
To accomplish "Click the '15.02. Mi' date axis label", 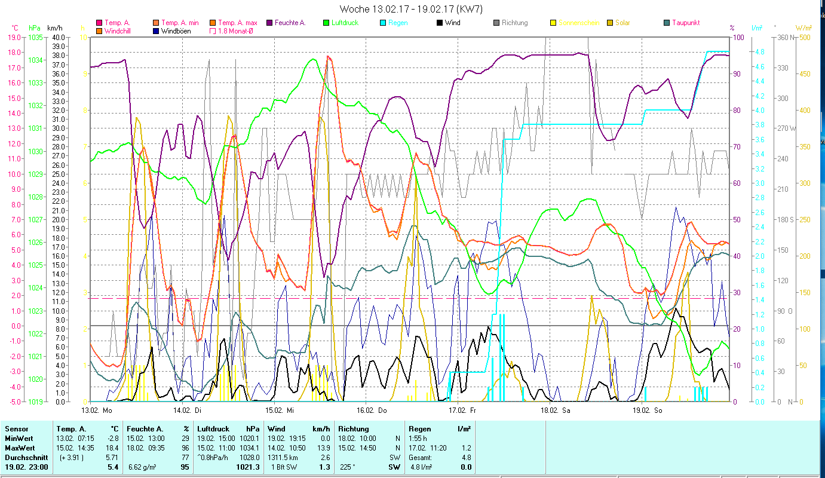I will [280, 410].
